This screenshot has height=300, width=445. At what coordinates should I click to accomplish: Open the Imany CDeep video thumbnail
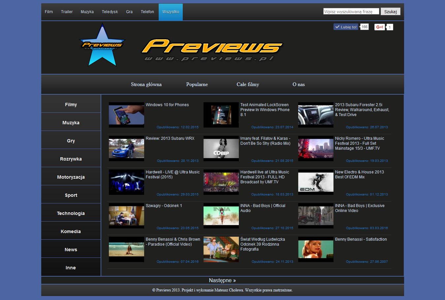point(221,148)
